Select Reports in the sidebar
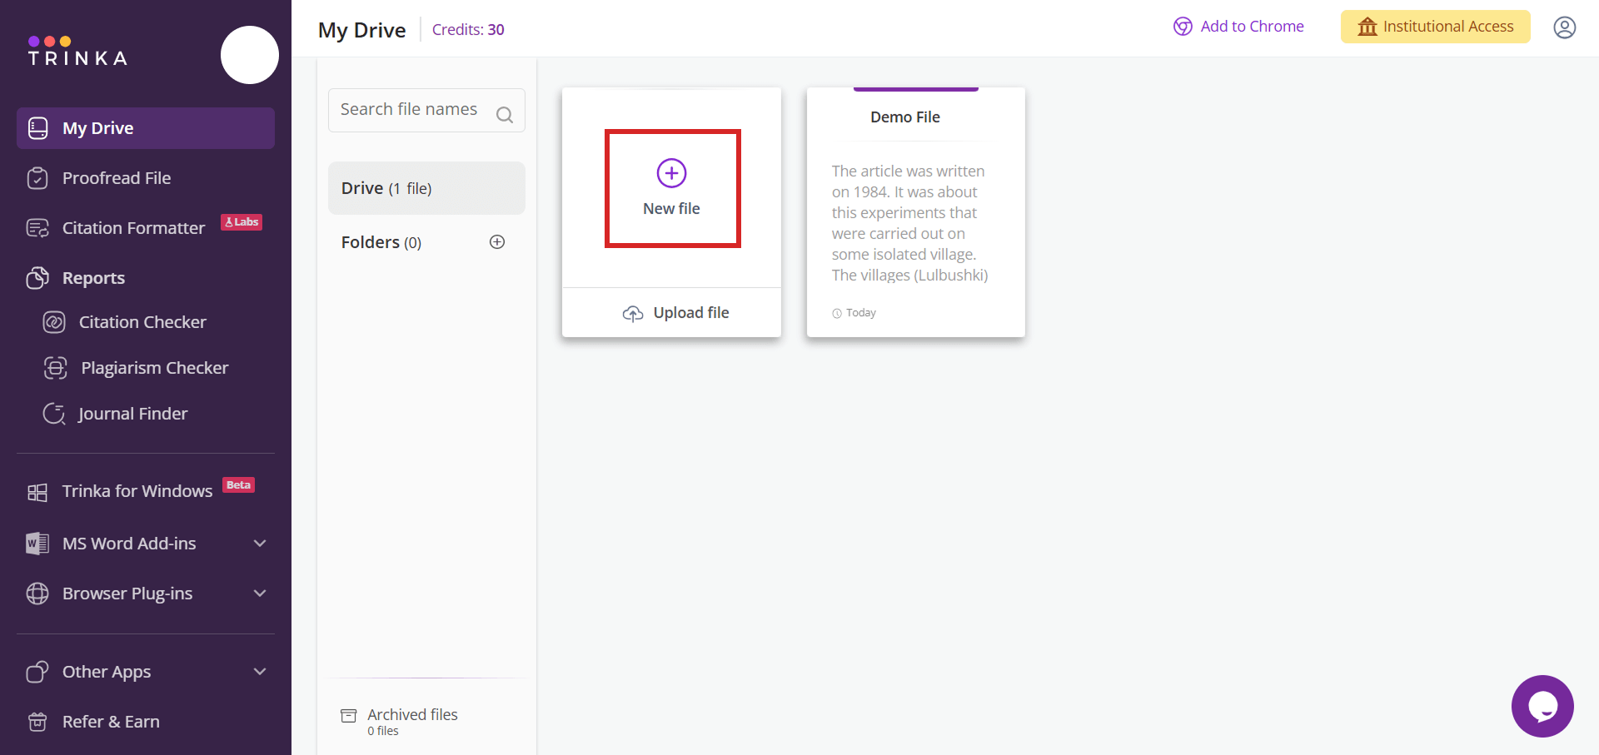The image size is (1599, 755). pyautogui.click(x=93, y=278)
